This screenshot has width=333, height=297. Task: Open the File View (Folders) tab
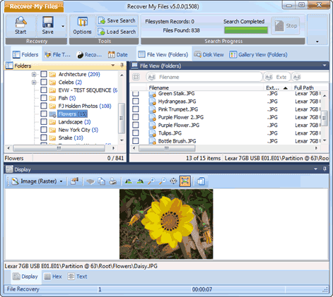(163, 54)
